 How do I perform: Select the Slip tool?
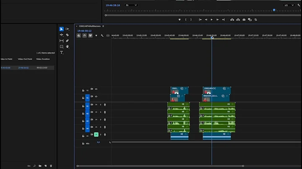[x=61, y=41]
